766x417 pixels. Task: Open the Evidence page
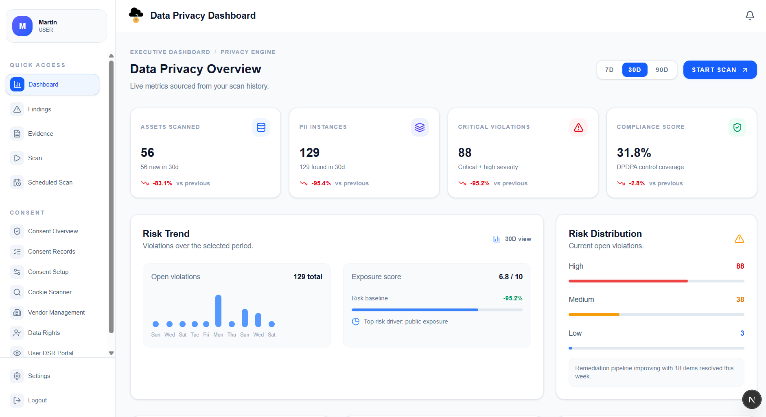click(x=53, y=134)
